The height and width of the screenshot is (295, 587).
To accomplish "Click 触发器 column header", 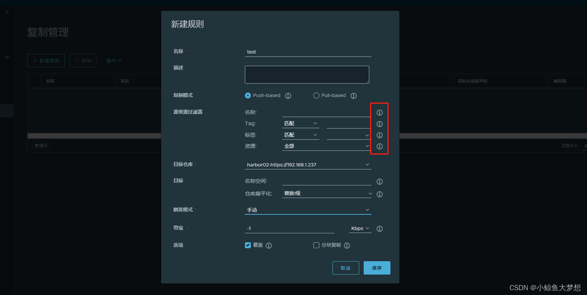I will click(x=560, y=81).
